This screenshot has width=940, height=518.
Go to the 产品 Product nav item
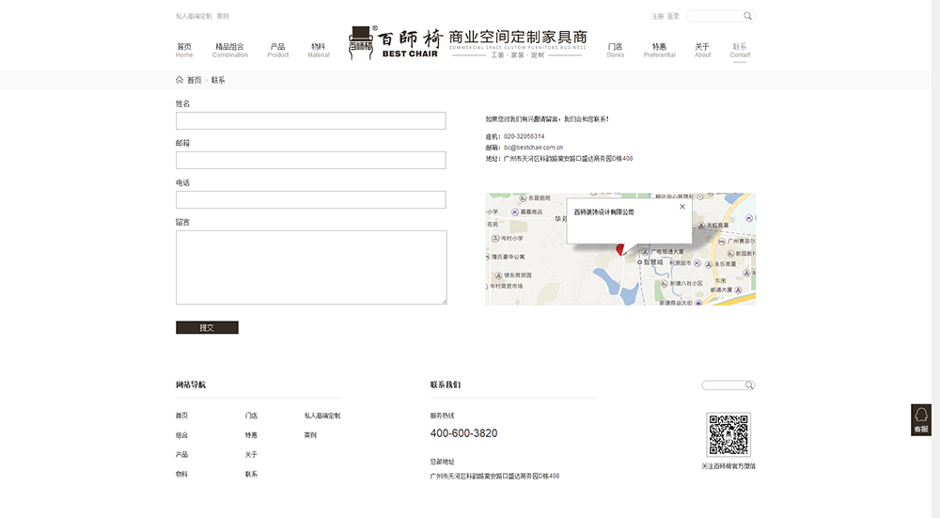(277, 51)
